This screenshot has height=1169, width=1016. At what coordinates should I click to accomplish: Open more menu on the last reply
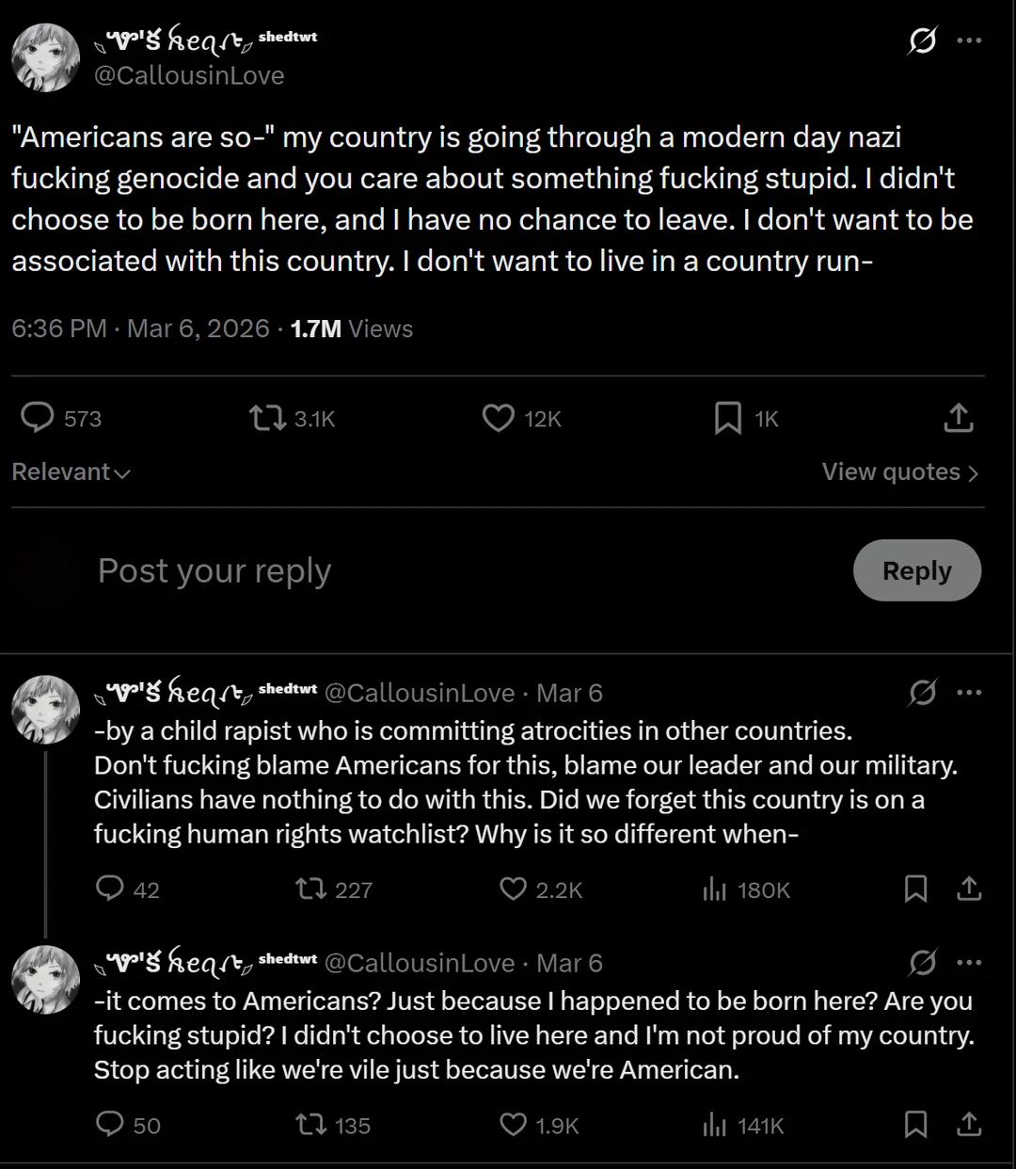(x=969, y=963)
